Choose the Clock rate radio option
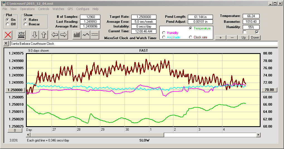 191,37
